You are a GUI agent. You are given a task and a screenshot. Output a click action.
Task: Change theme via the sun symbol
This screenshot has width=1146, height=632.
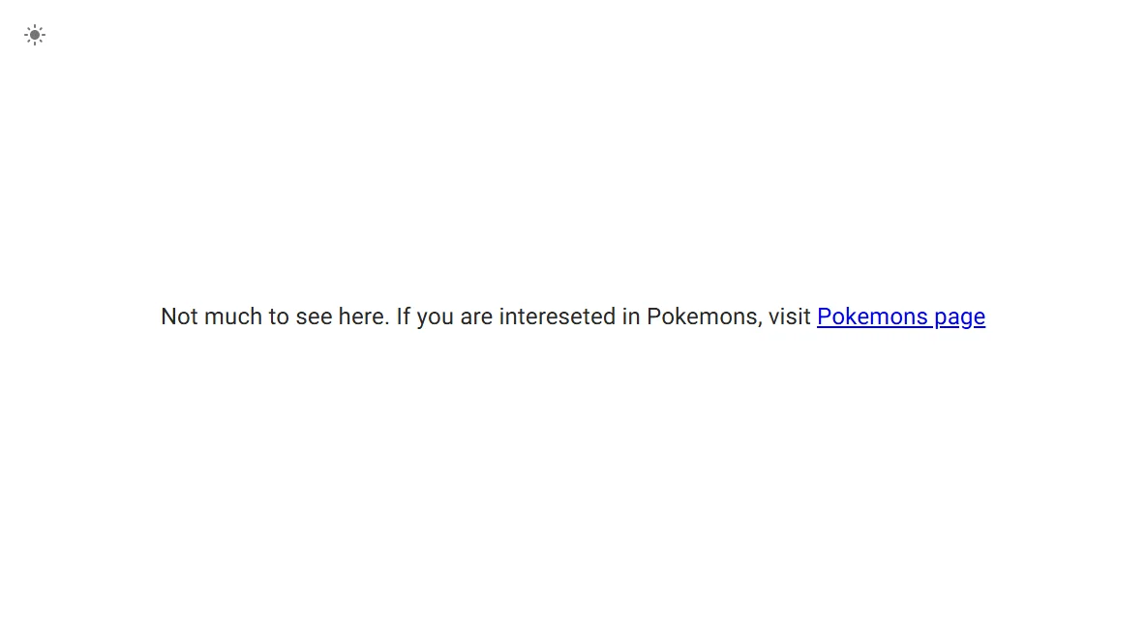[34, 35]
